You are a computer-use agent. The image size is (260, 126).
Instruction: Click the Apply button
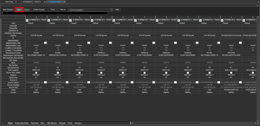(19, 10)
